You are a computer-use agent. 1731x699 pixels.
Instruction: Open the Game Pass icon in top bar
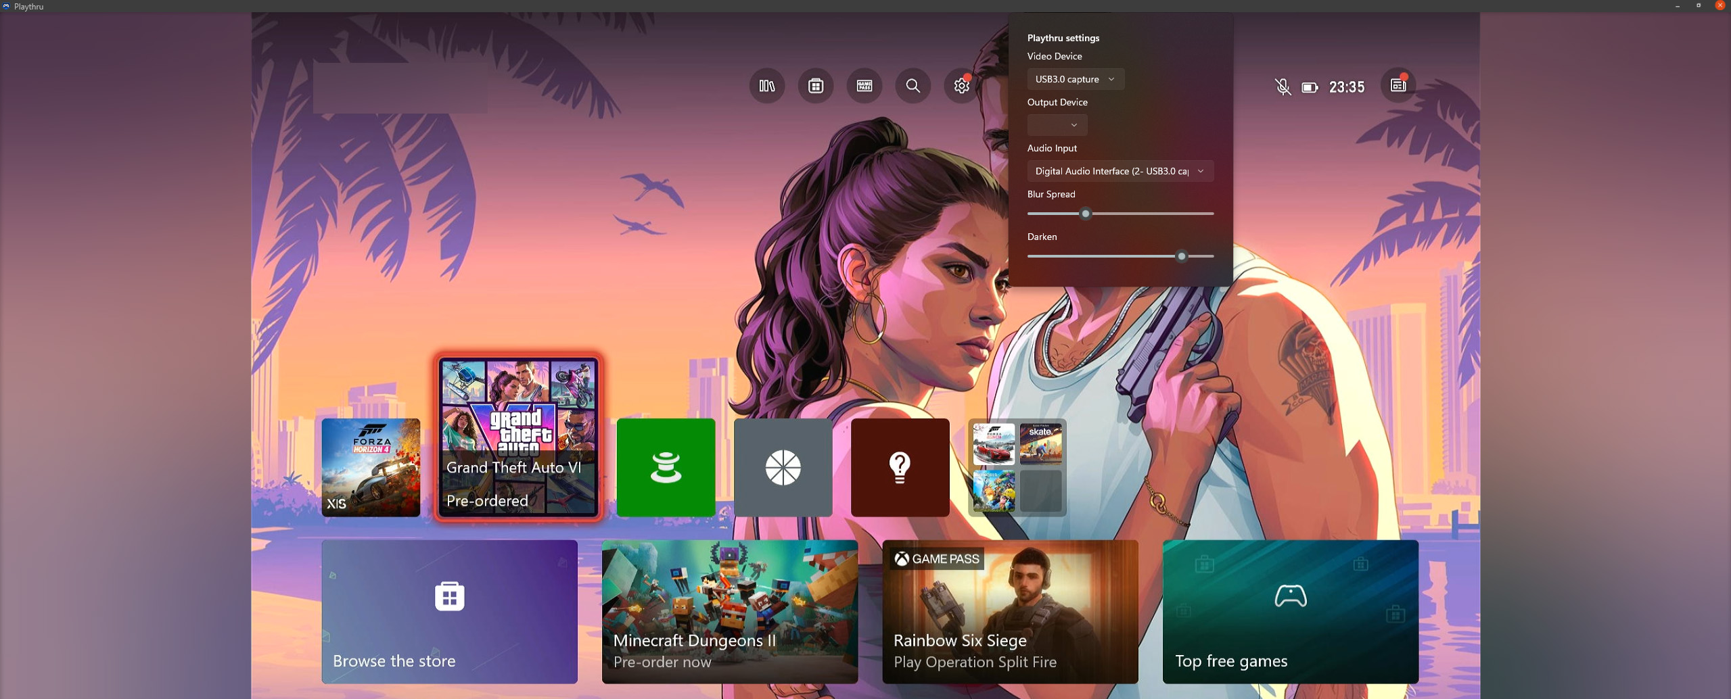(864, 86)
